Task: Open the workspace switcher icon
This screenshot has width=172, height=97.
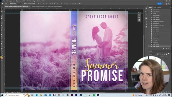Action: click(169, 4)
